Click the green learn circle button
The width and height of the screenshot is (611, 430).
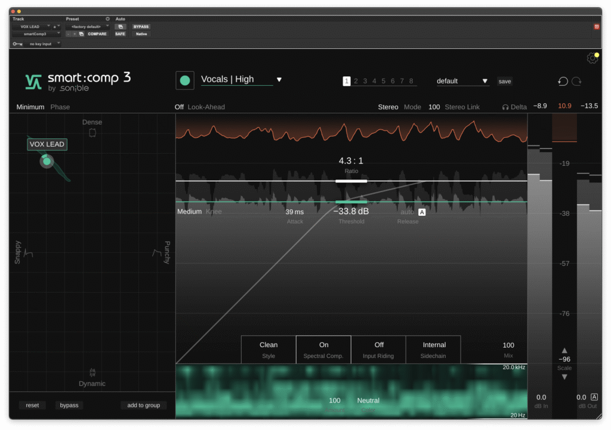pyautogui.click(x=185, y=81)
